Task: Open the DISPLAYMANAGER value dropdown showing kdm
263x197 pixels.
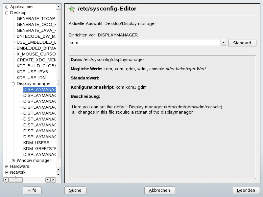Action: pyautogui.click(x=224, y=42)
